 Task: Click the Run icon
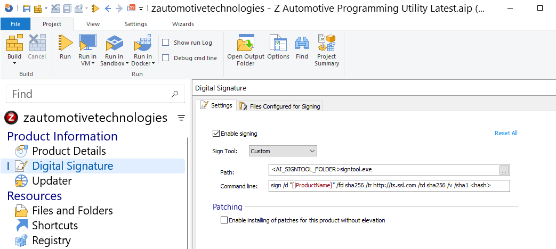66,44
